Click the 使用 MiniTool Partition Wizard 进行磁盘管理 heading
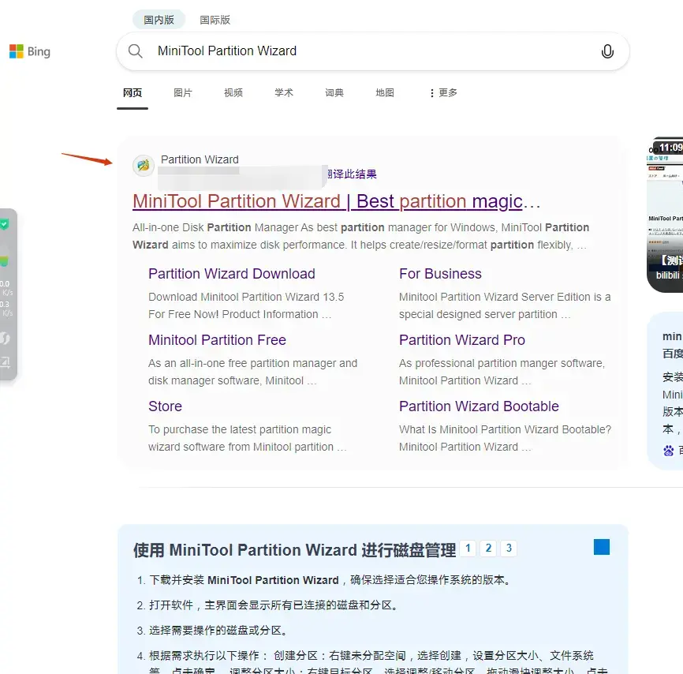683x674 pixels. click(294, 550)
